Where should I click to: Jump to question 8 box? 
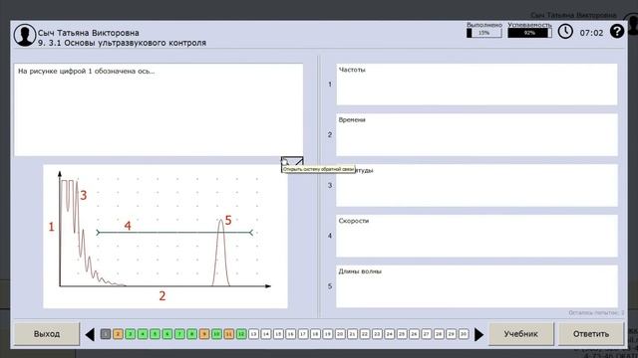click(x=192, y=334)
